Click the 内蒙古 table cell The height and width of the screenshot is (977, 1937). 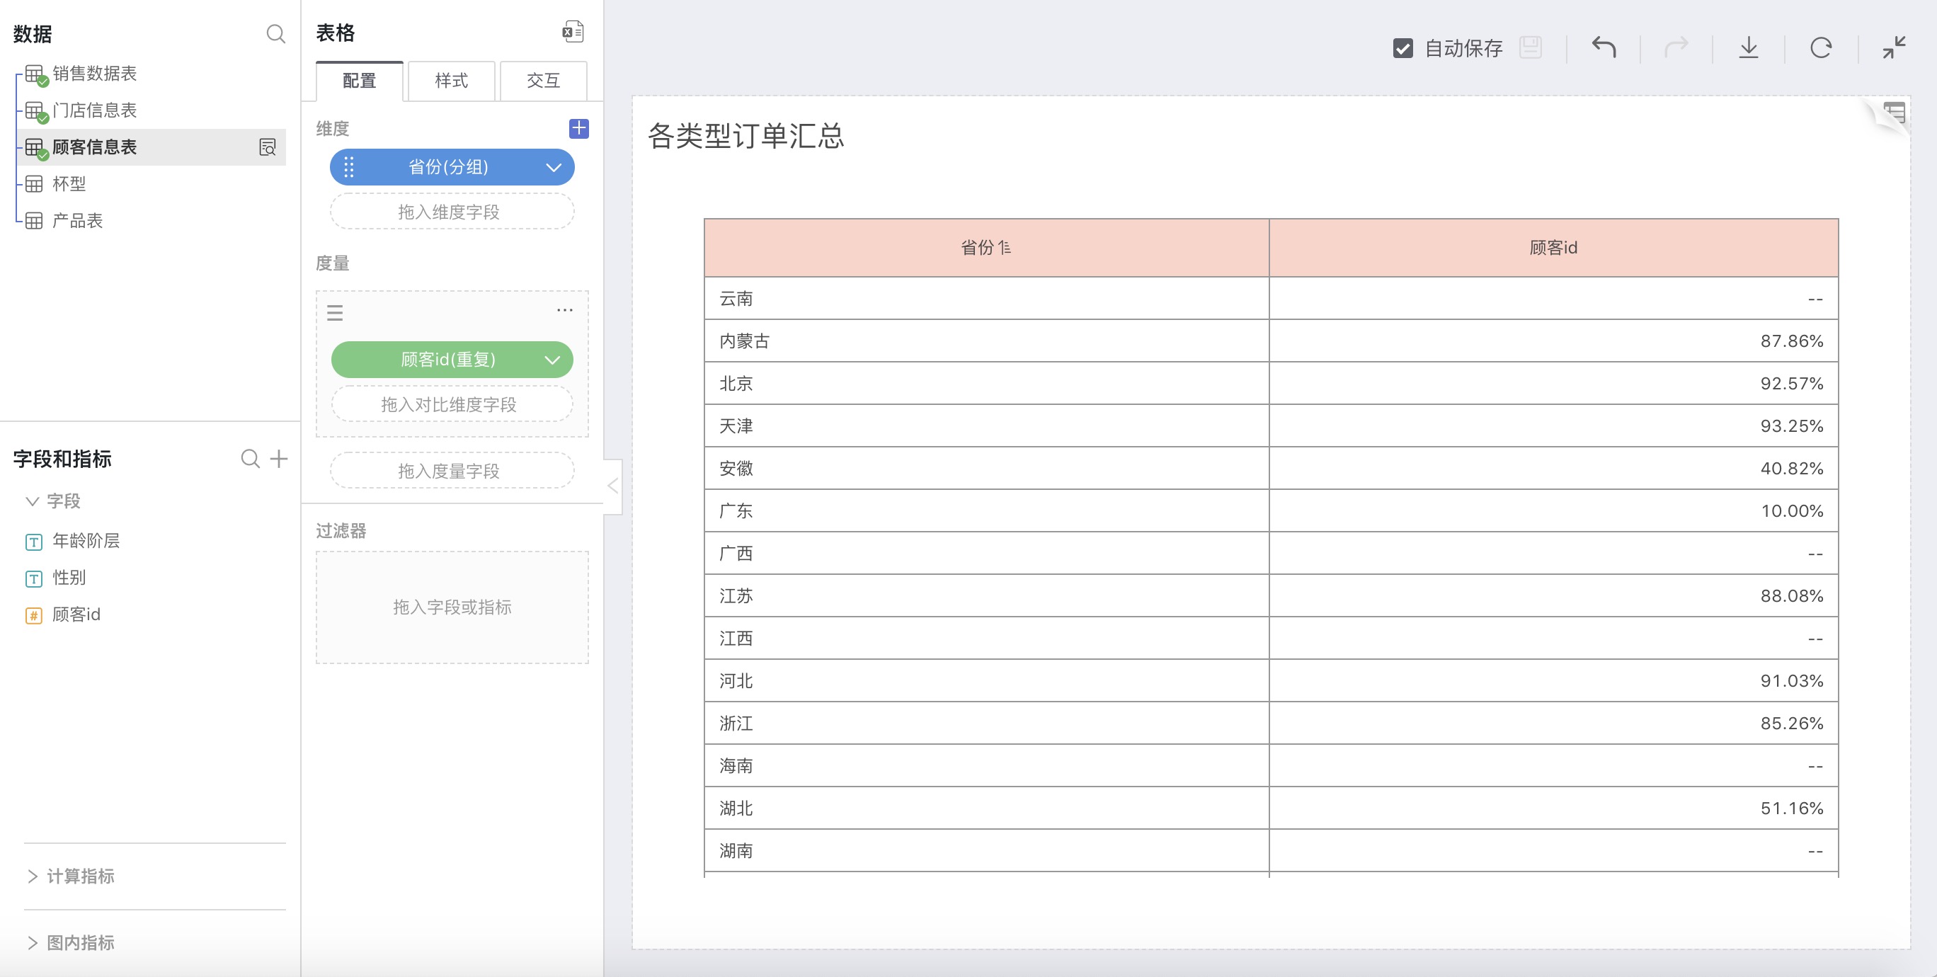(986, 341)
